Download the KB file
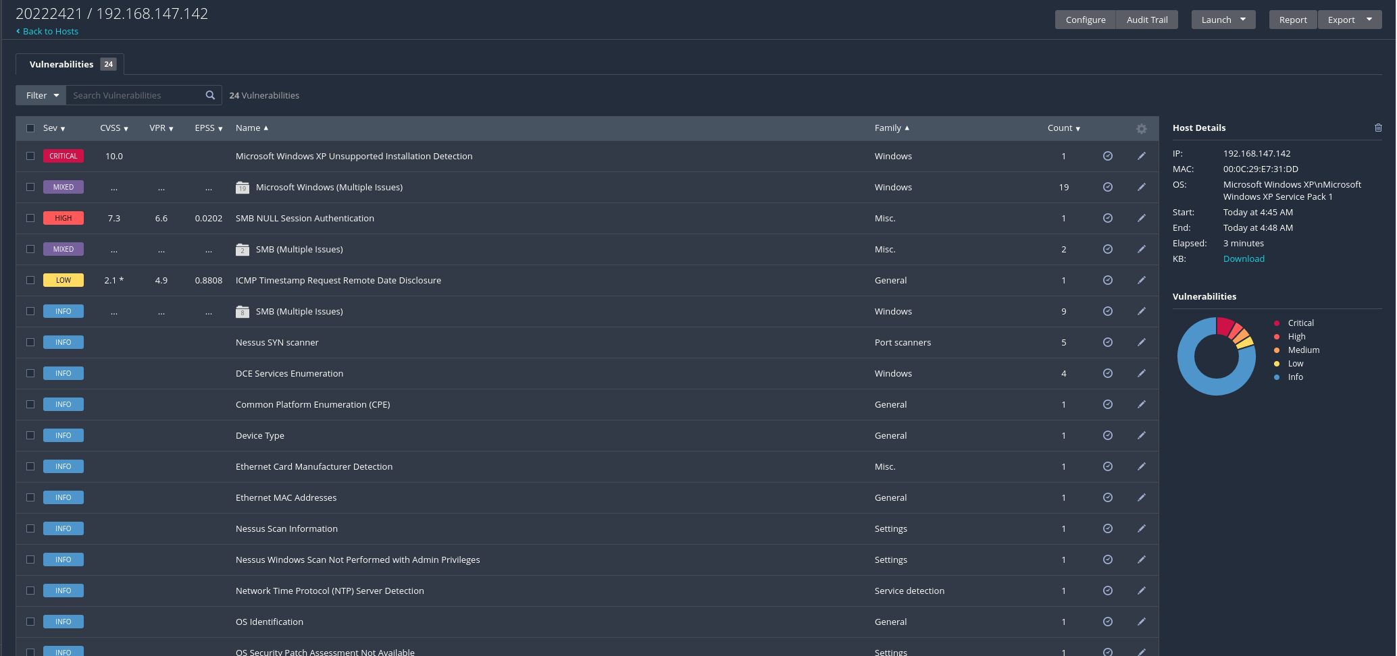Screen dimensions: 1397x656 tap(1244, 258)
